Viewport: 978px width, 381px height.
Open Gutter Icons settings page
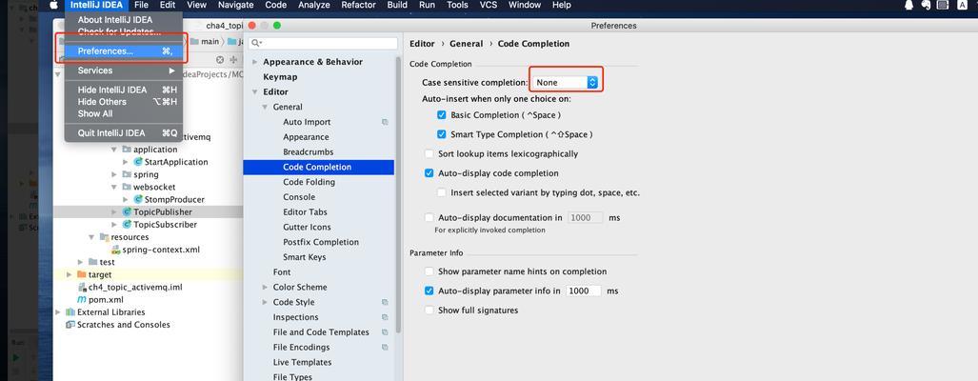[x=307, y=227]
